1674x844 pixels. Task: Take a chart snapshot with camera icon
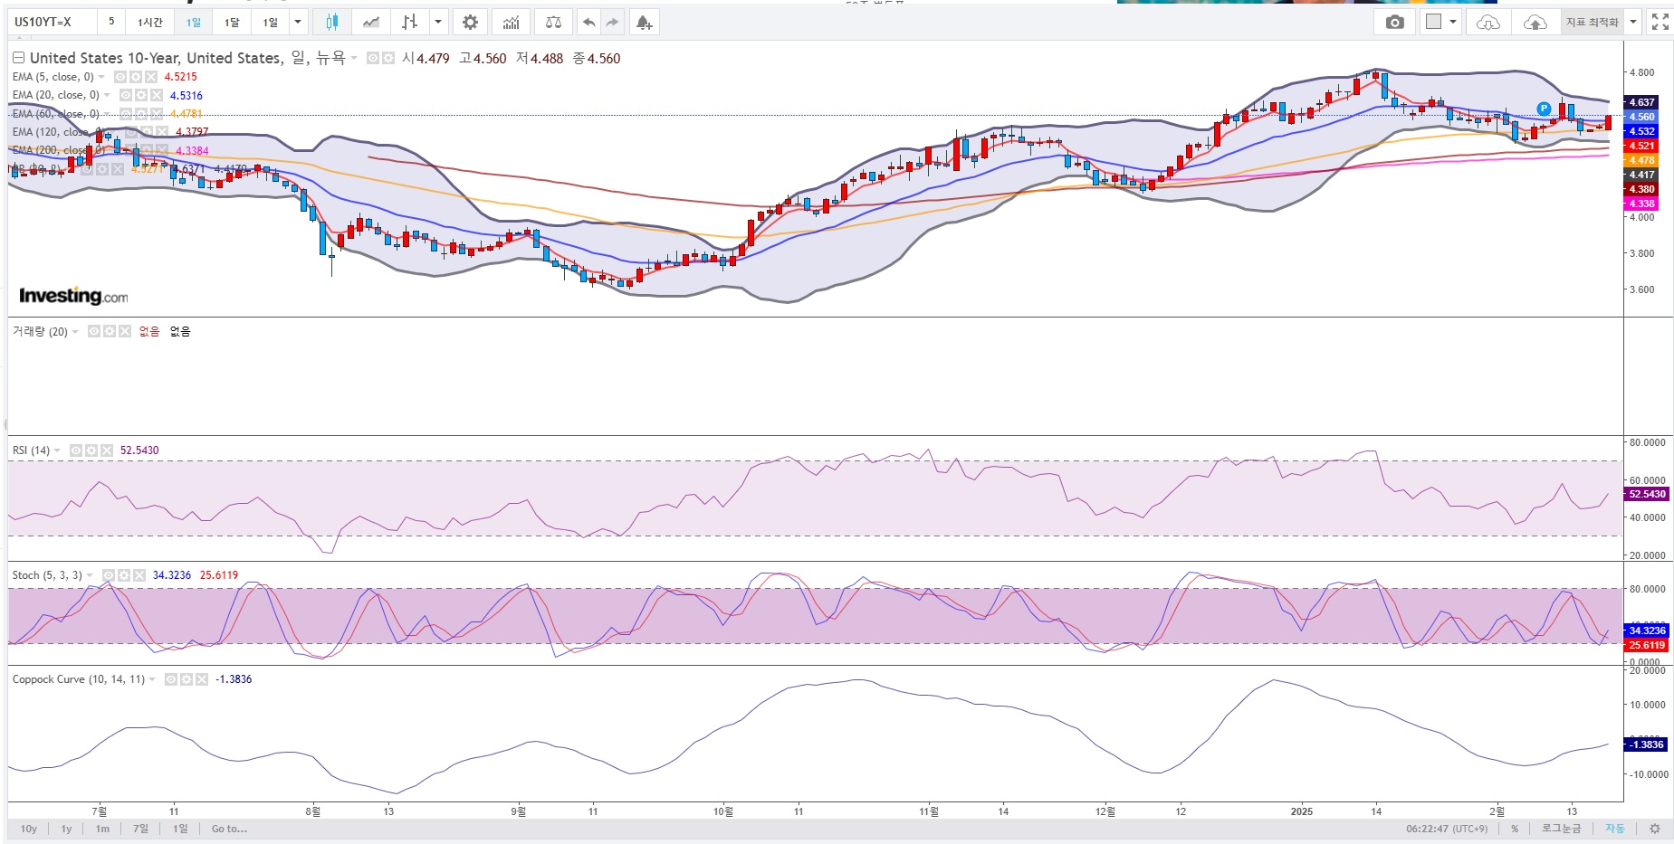[x=1394, y=22]
